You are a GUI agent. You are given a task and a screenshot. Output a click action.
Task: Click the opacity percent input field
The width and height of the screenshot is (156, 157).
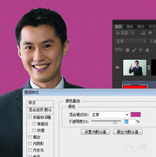click(129, 122)
